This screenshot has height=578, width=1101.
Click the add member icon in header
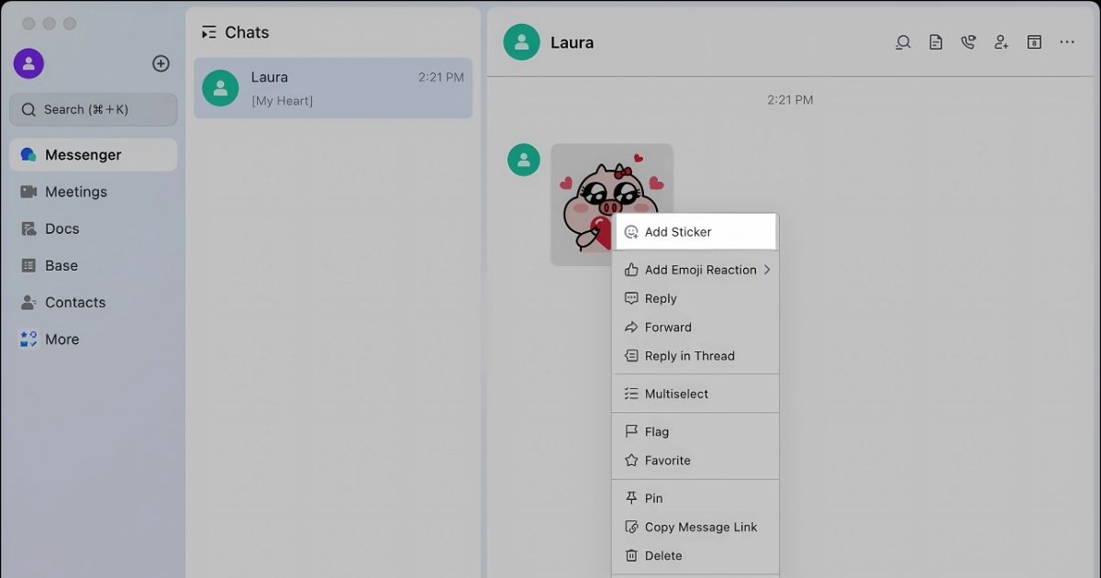(1001, 42)
